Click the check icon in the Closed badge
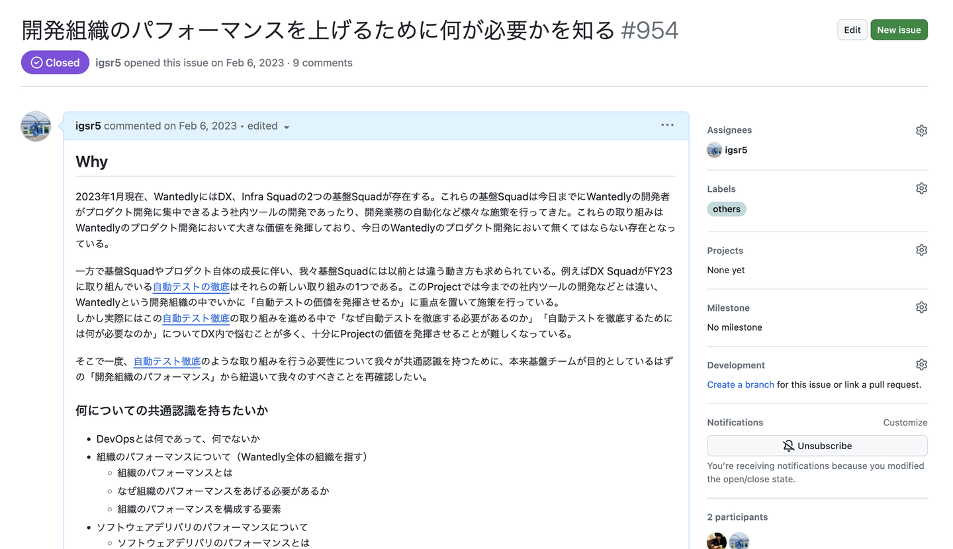953x549 pixels. coord(37,63)
